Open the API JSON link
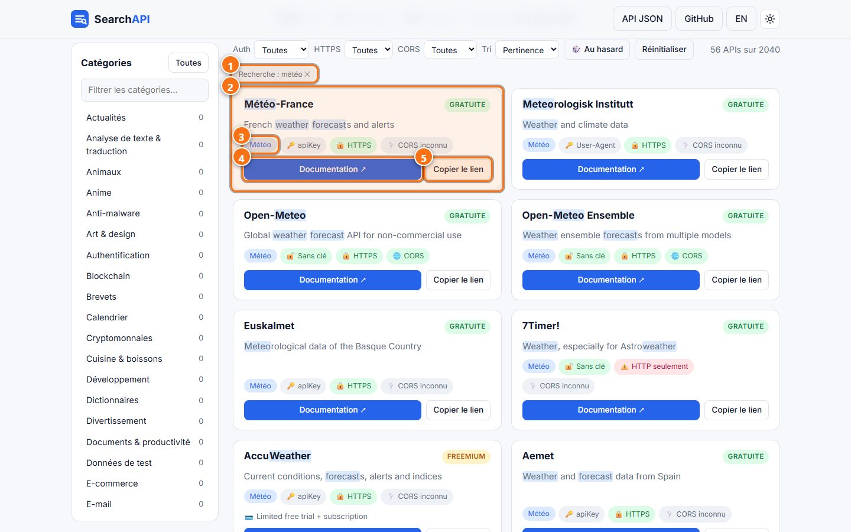 [642, 19]
